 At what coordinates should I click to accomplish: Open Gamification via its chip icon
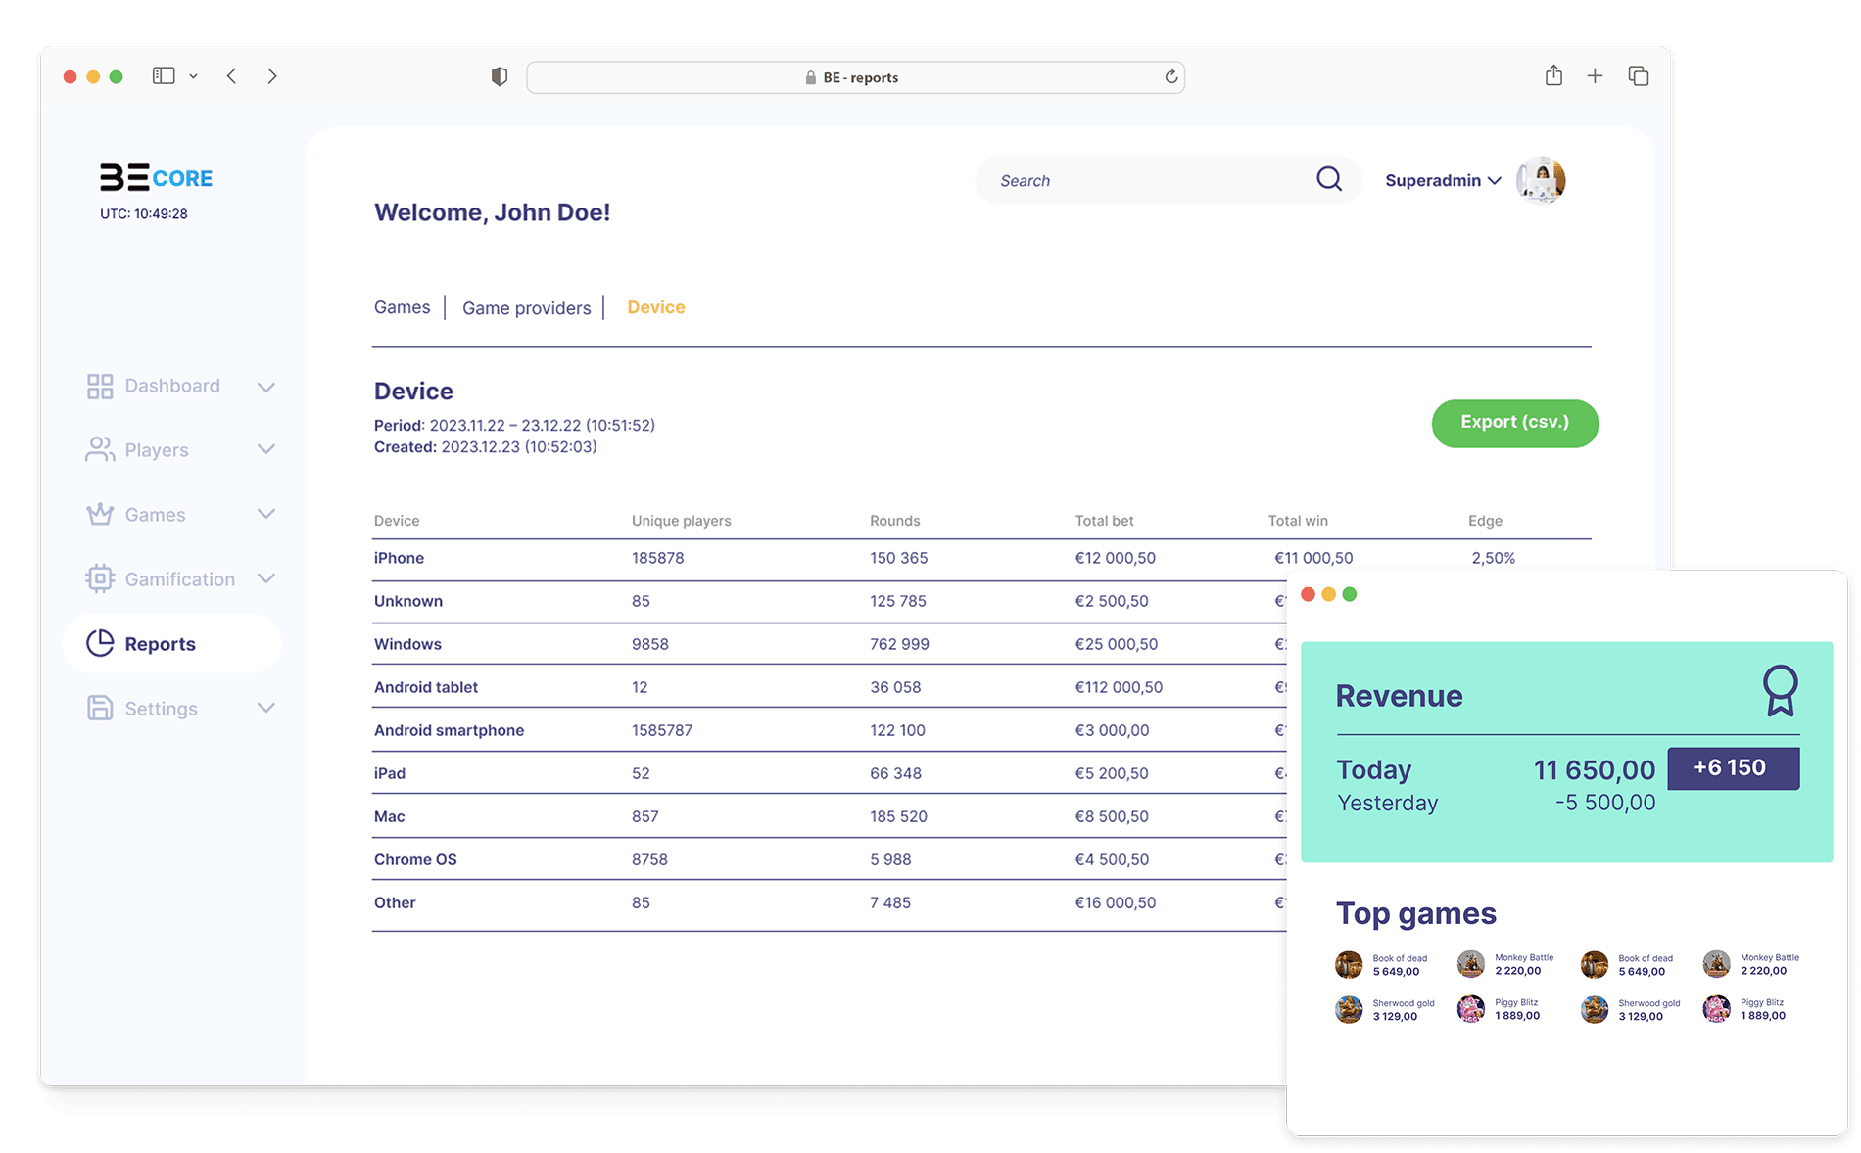[99, 578]
